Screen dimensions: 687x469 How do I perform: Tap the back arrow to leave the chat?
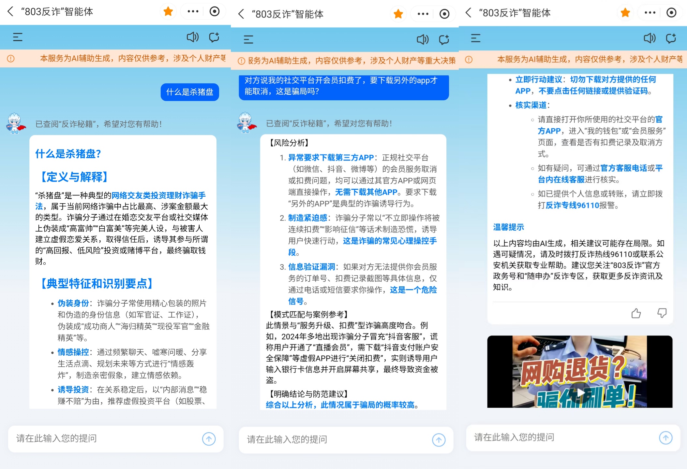click(11, 11)
